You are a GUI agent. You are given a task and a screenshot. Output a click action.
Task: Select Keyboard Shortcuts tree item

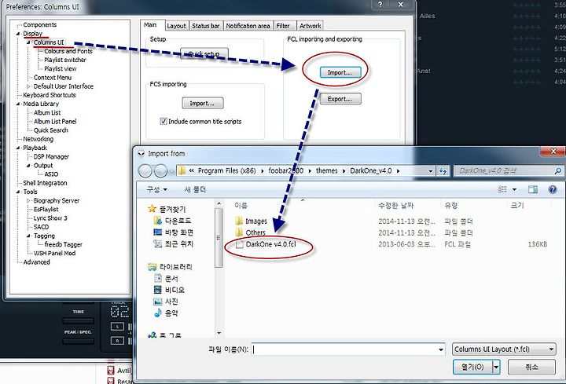(49, 95)
